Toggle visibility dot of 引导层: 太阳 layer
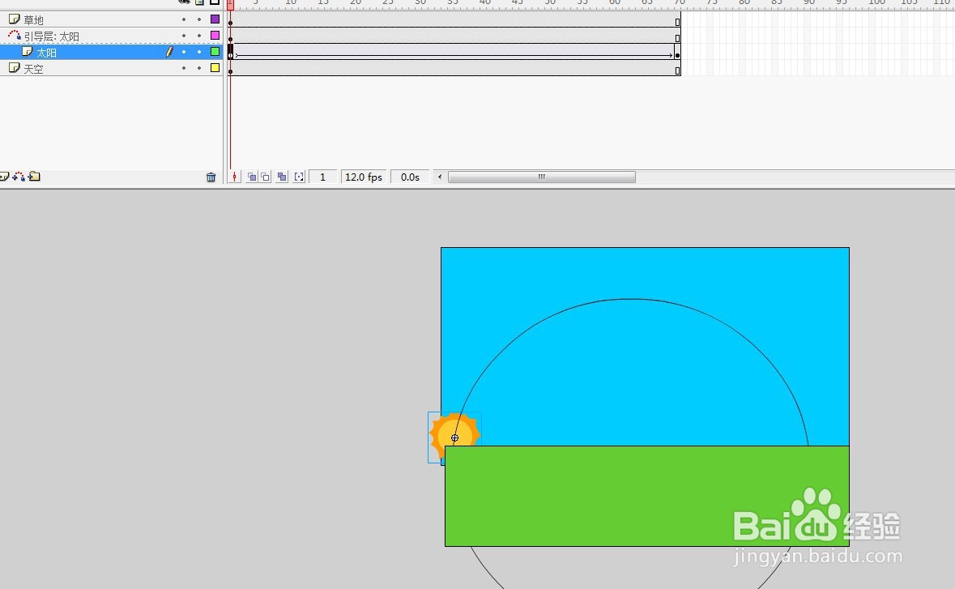The image size is (955, 589). pyautogui.click(x=184, y=36)
